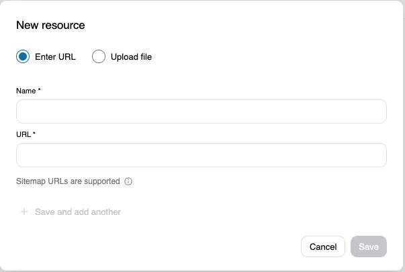
Task: Click Save and add another
Action: coord(77,212)
